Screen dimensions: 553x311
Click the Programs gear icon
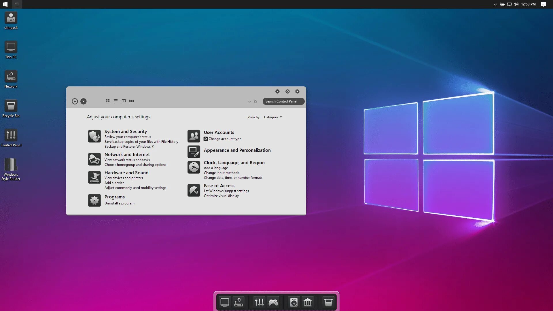[x=94, y=200]
